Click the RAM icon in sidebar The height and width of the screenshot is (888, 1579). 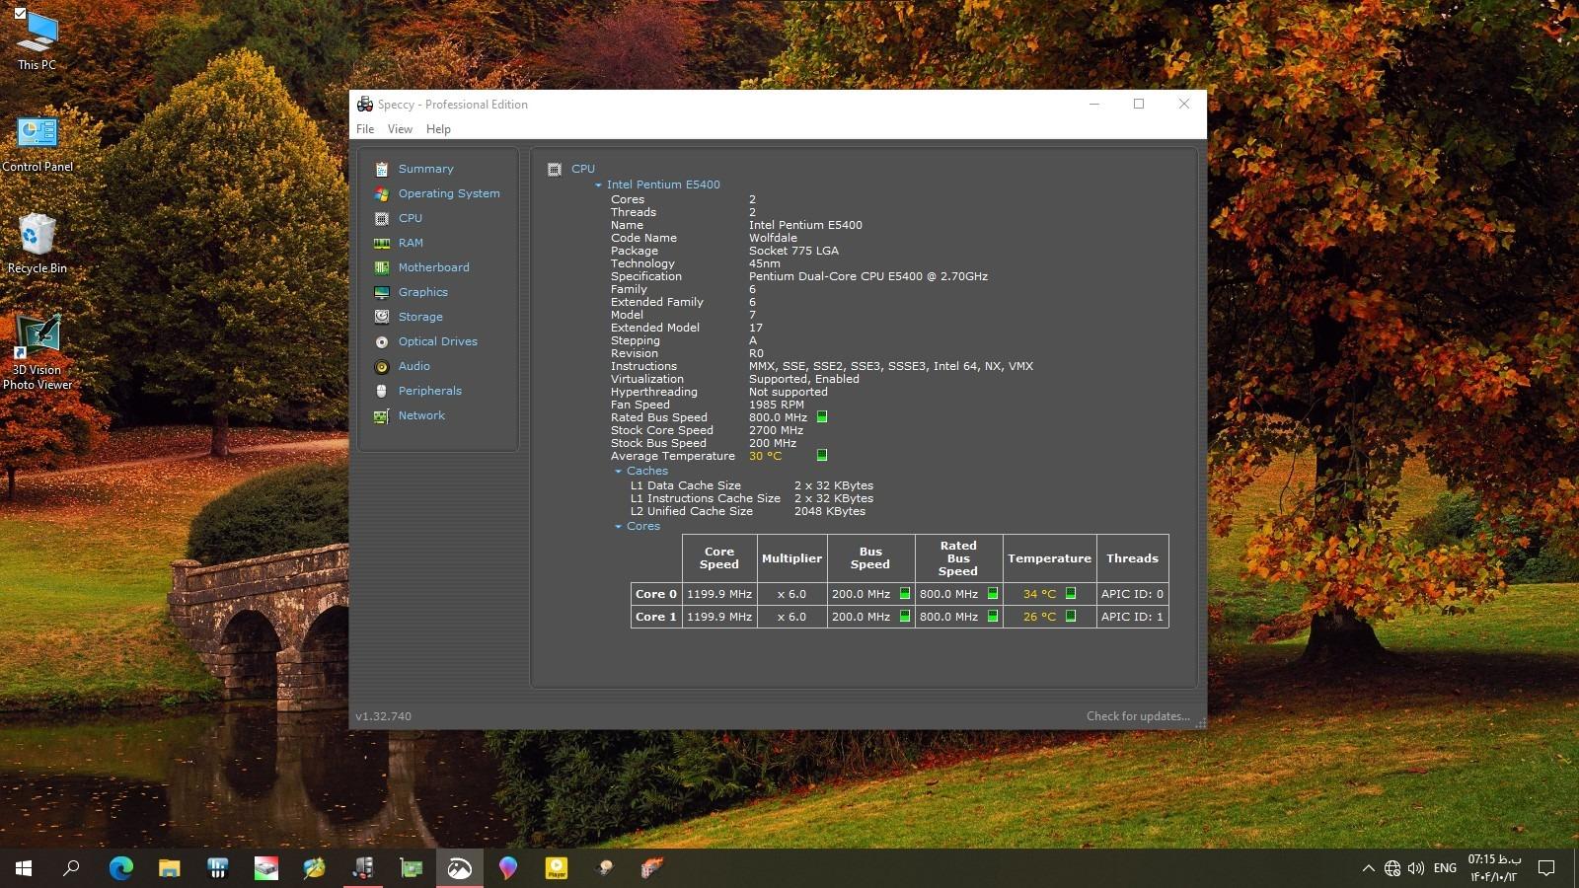382,243
